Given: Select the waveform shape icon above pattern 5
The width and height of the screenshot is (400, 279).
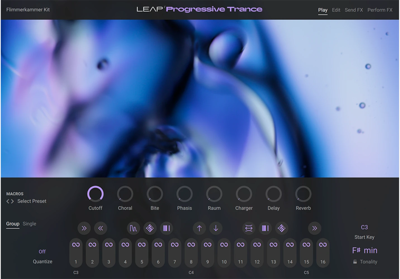Looking at the screenshot, I should pos(133,228).
